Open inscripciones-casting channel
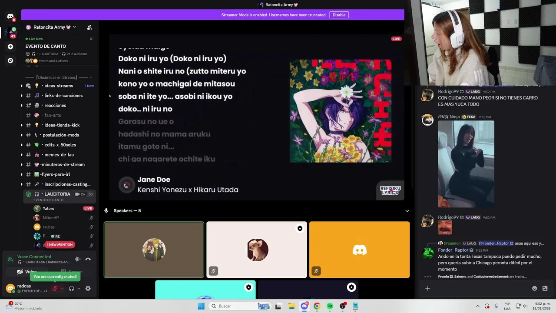556x313 pixels. click(x=60, y=184)
